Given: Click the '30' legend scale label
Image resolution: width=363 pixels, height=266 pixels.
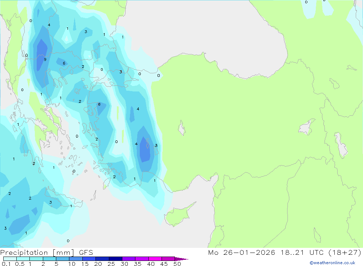Looking at the screenshot, I should tap(124, 264).
